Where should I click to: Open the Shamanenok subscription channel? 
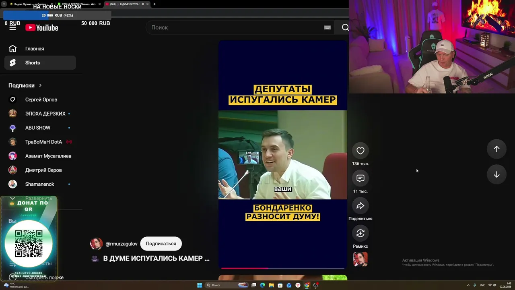click(x=40, y=184)
